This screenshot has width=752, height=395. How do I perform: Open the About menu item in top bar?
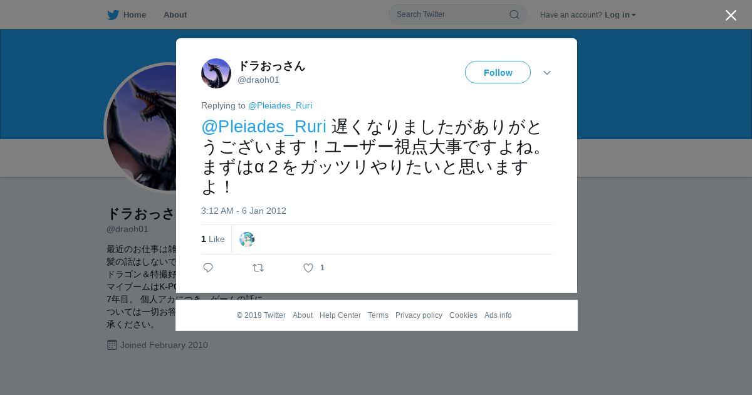(x=175, y=15)
